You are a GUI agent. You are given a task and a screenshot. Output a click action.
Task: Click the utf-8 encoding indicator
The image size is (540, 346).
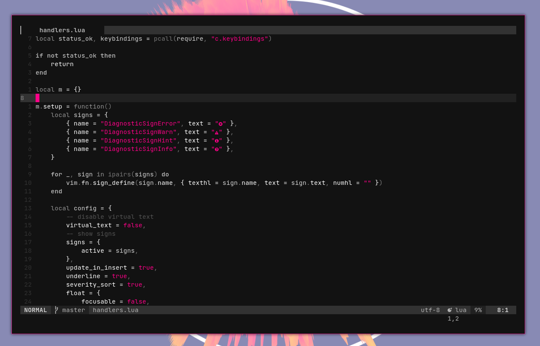tap(430, 310)
